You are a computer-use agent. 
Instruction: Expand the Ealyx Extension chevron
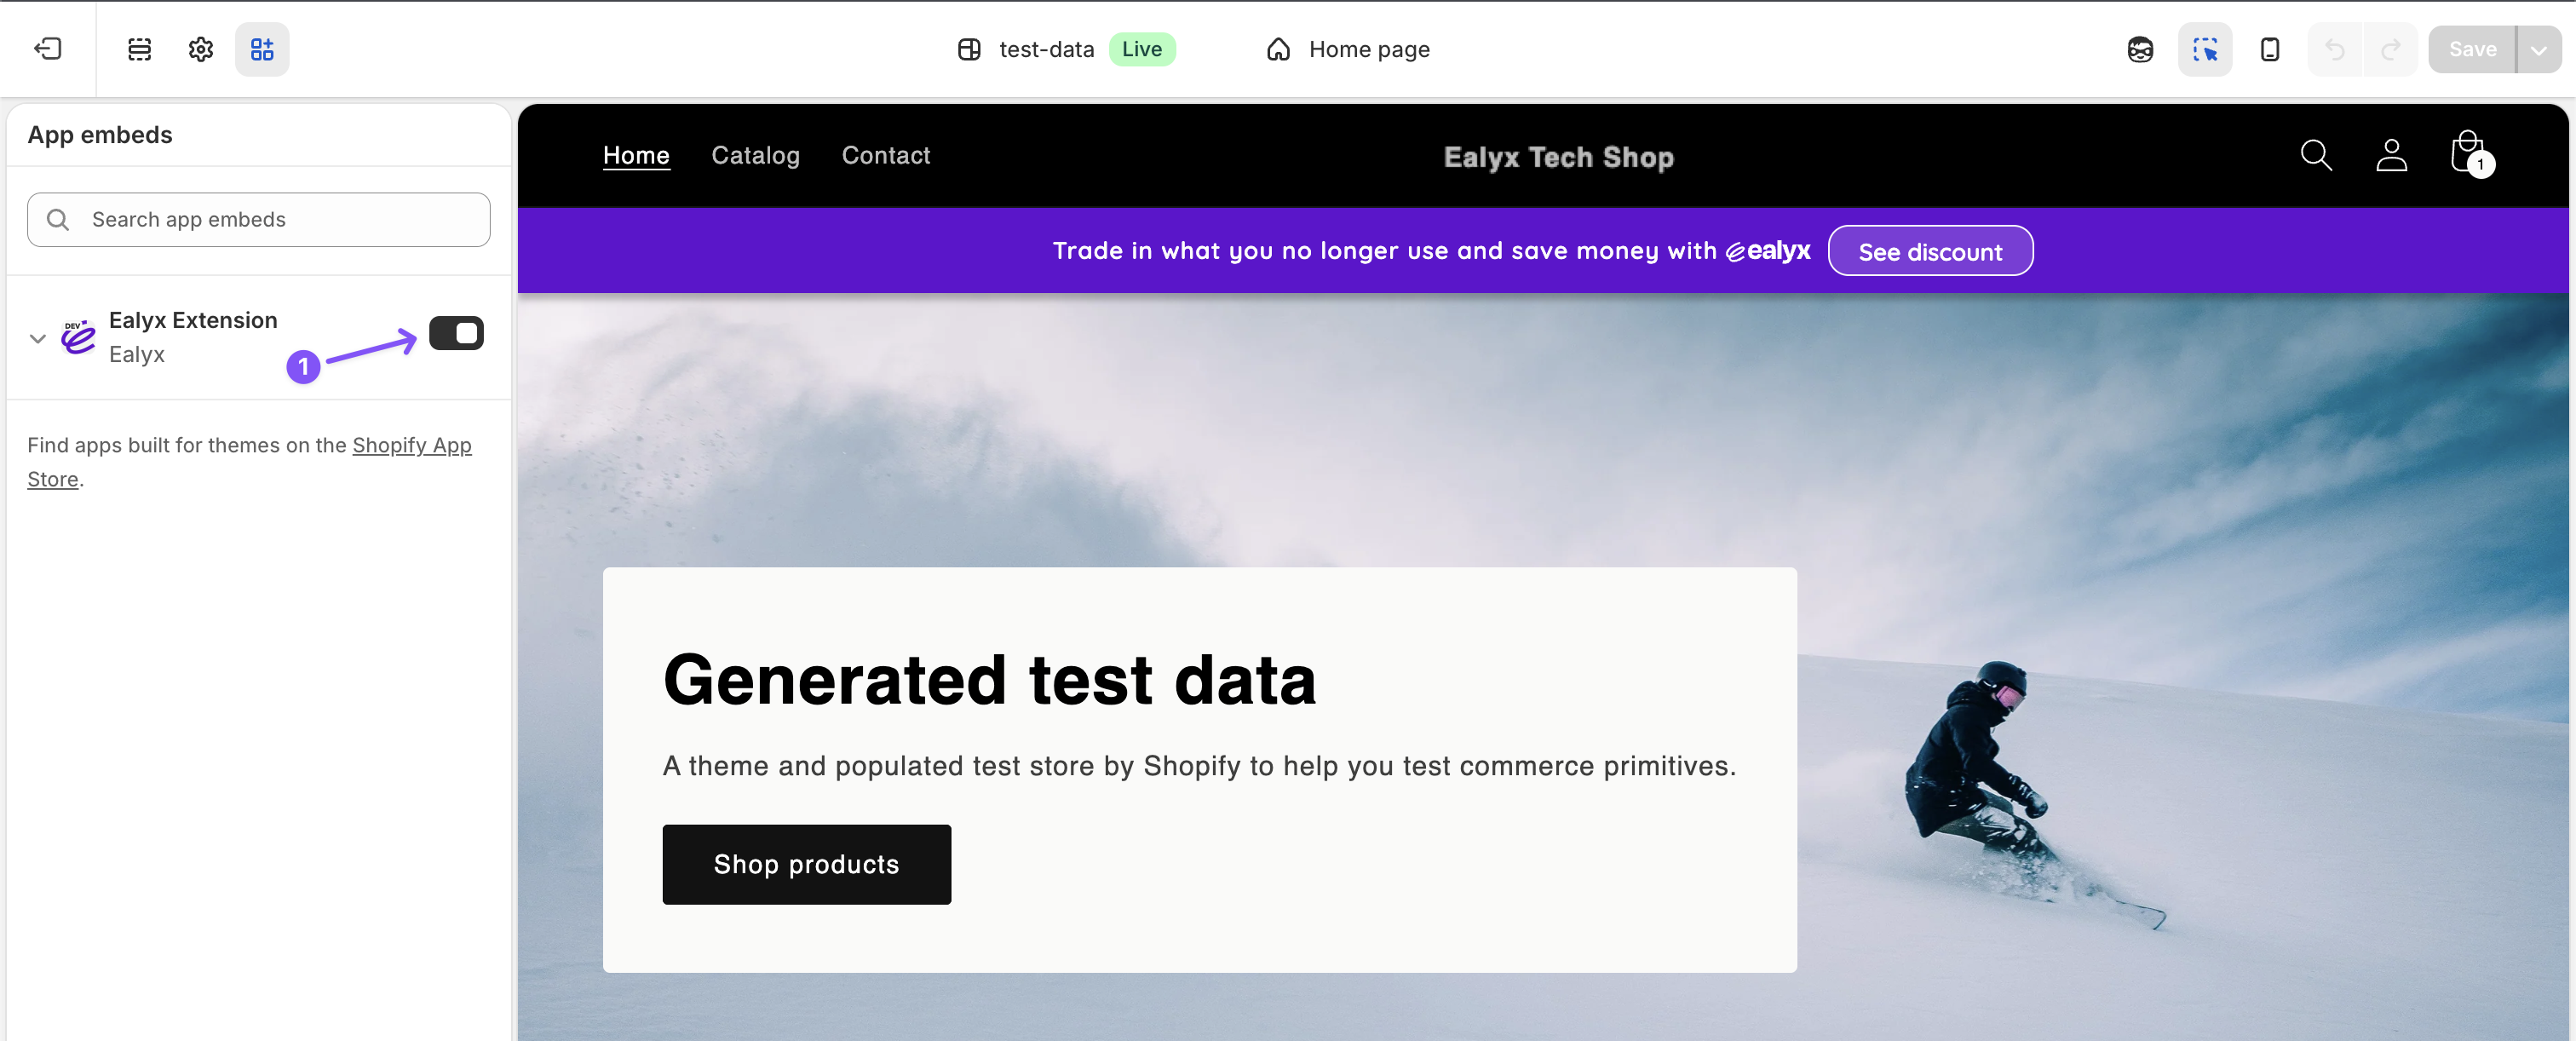pyautogui.click(x=38, y=338)
